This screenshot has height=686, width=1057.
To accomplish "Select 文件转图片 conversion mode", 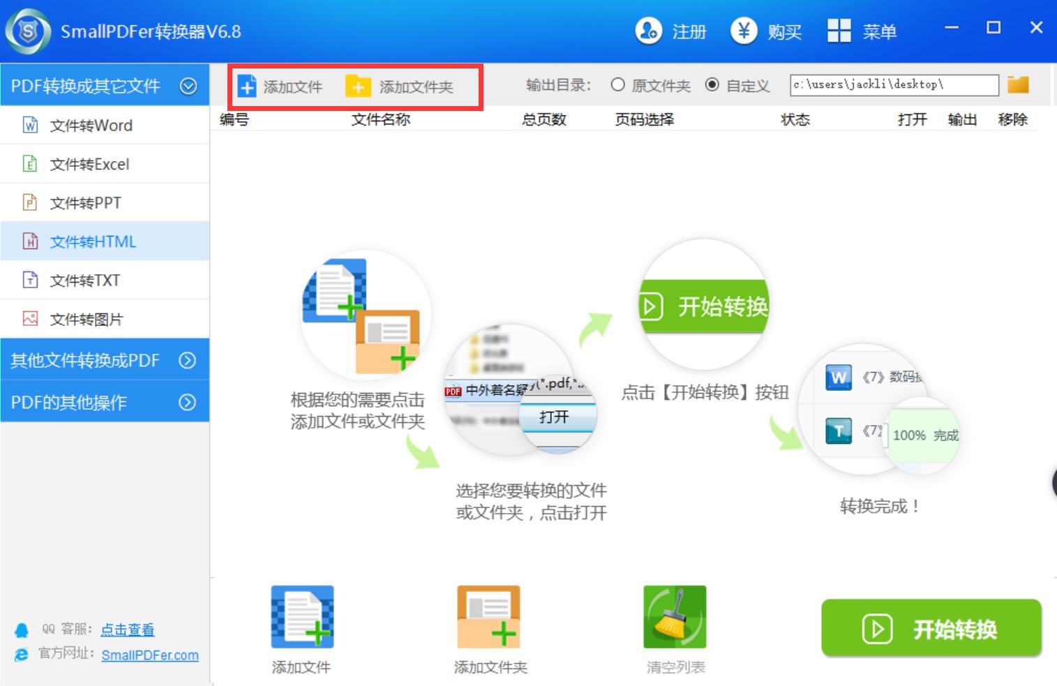I will coord(105,319).
